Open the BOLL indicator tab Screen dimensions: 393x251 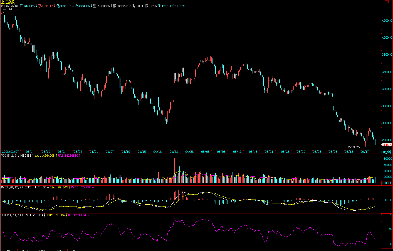coord(25,250)
